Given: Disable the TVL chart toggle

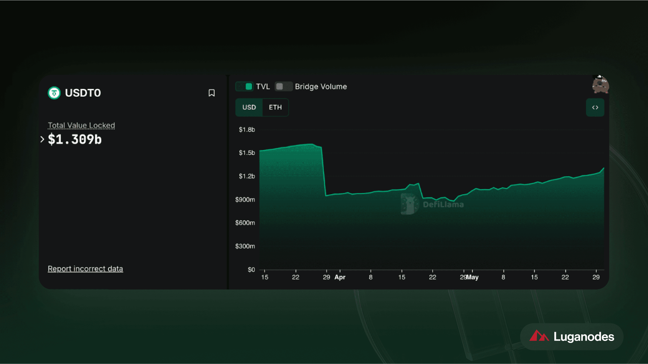Looking at the screenshot, I should pyautogui.click(x=245, y=87).
